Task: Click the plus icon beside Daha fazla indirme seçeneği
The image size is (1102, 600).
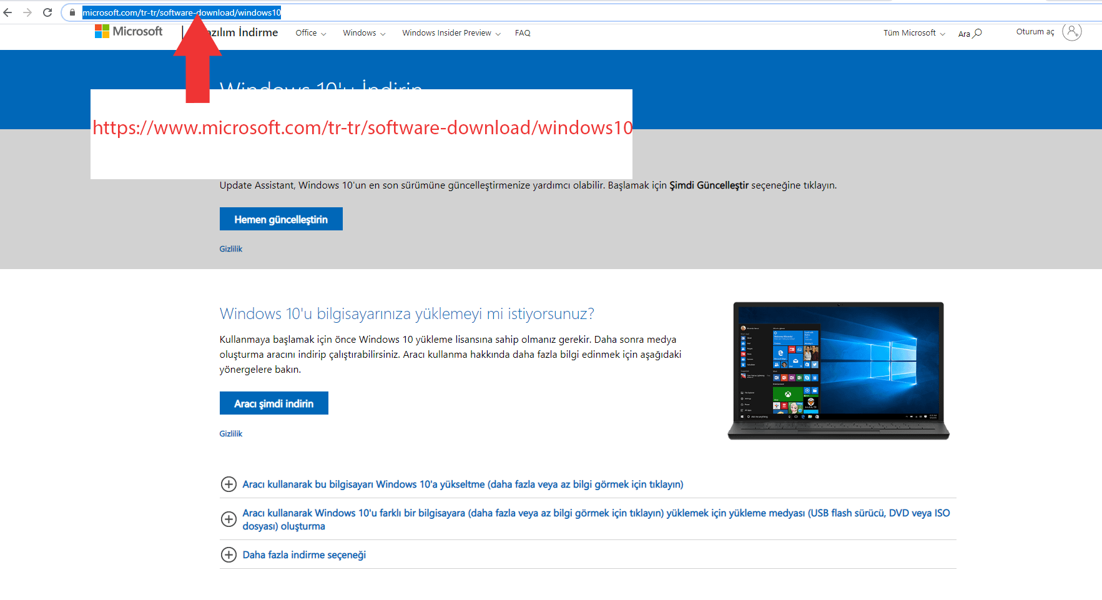Action: click(229, 555)
